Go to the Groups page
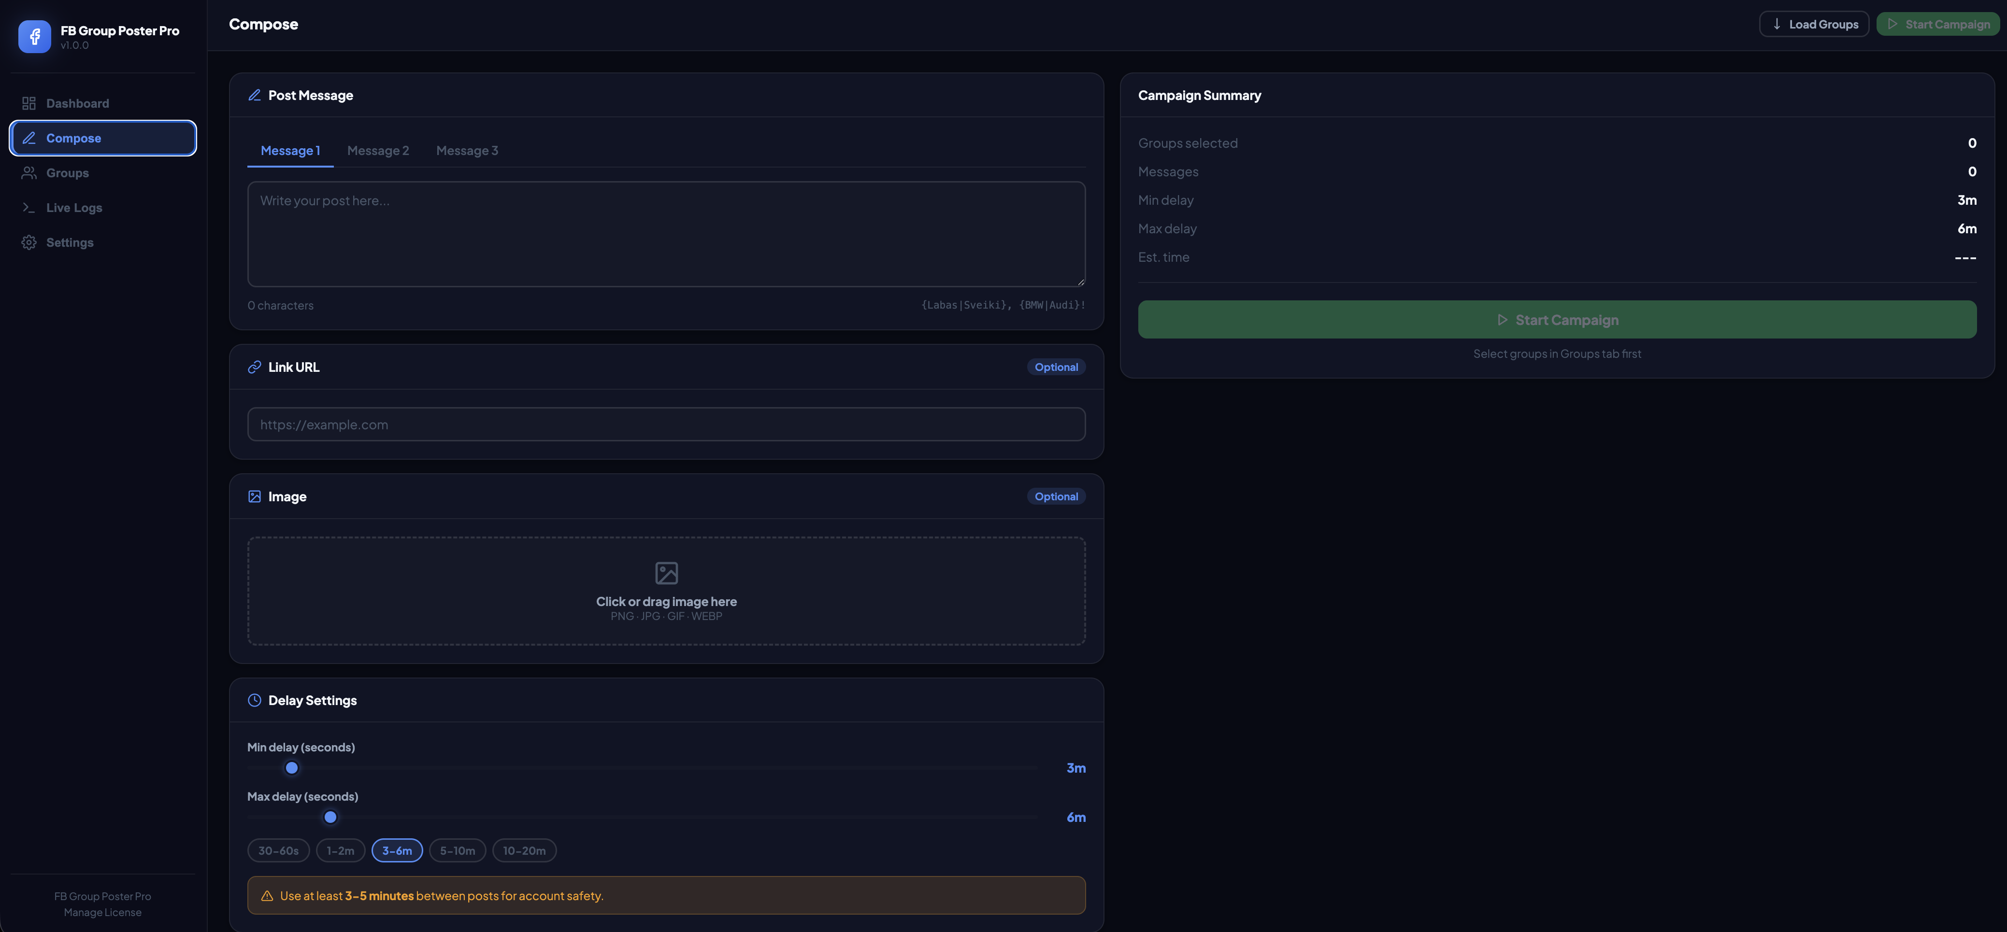This screenshot has width=2007, height=932. point(103,173)
